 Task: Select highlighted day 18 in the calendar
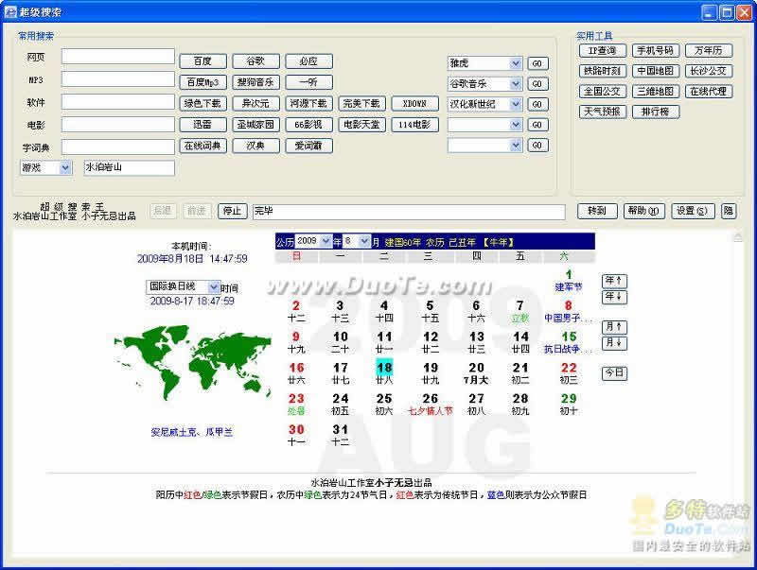pos(384,368)
